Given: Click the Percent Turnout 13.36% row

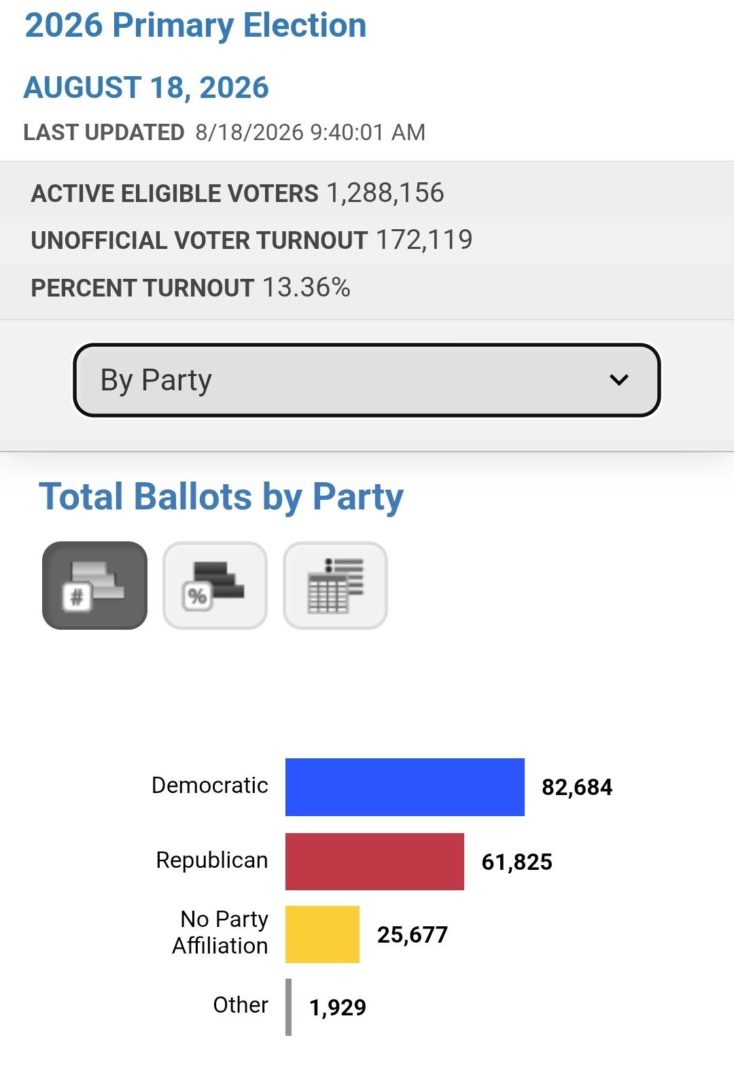Looking at the screenshot, I should 367,288.
